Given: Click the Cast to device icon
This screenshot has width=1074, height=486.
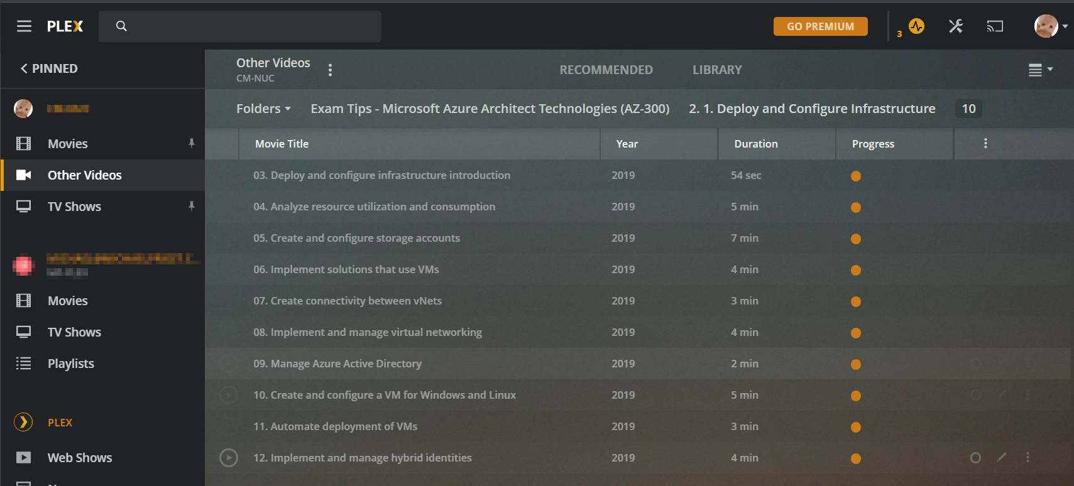Looking at the screenshot, I should pos(995,26).
